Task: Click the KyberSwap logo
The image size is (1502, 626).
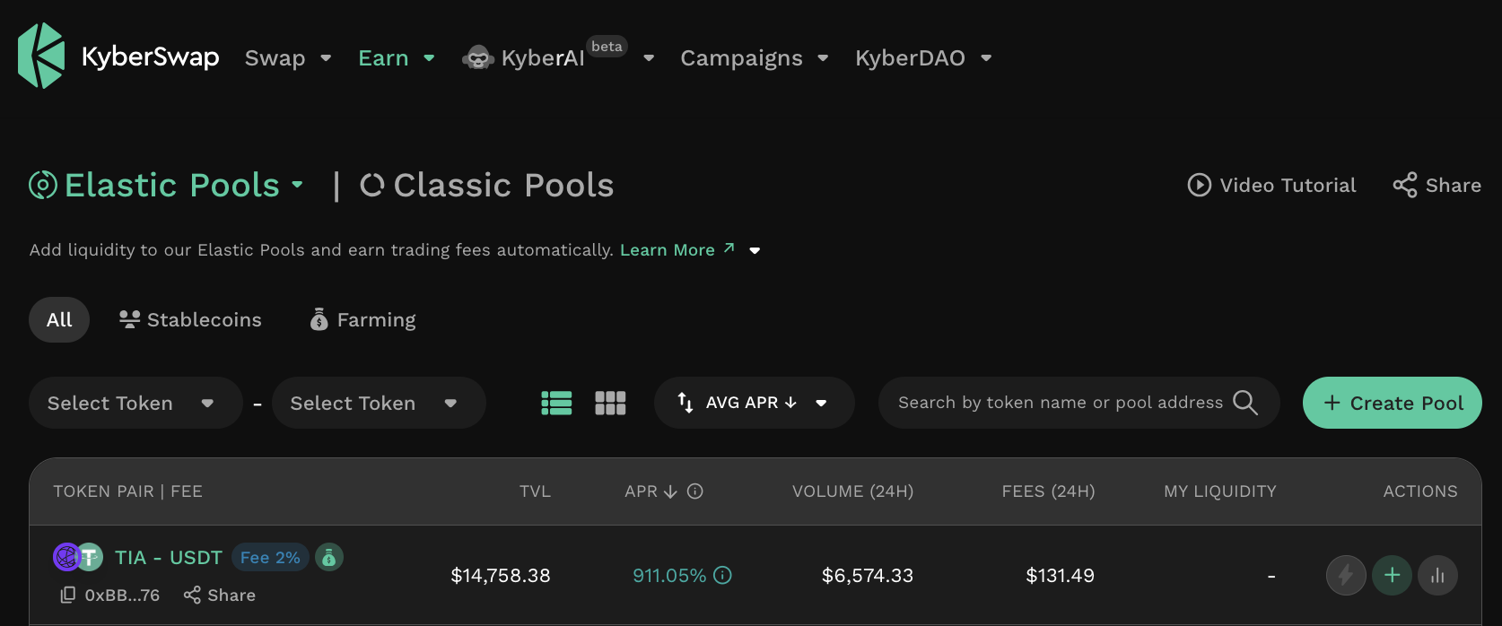Action: click(118, 57)
